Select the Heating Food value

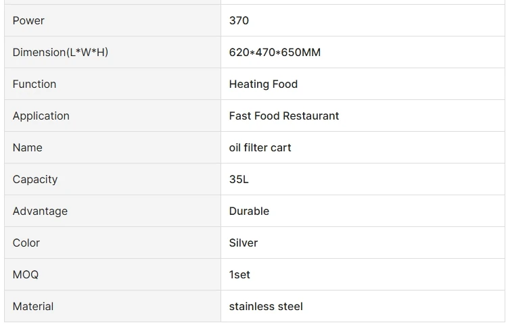click(x=263, y=84)
